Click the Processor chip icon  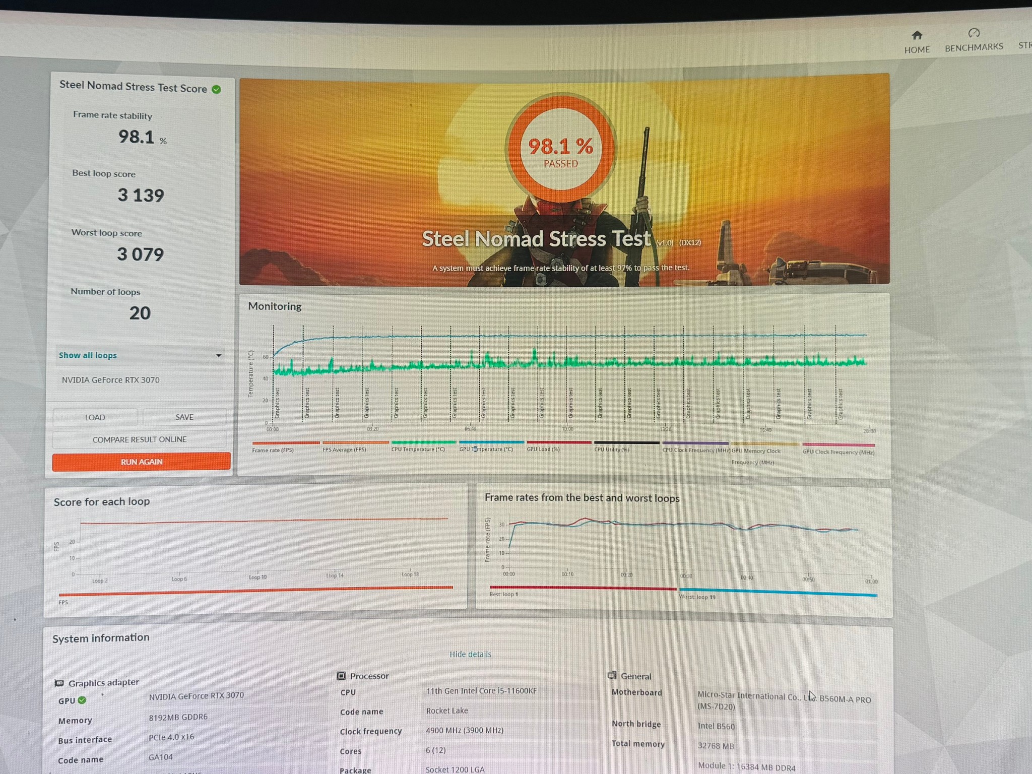point(341,676)
